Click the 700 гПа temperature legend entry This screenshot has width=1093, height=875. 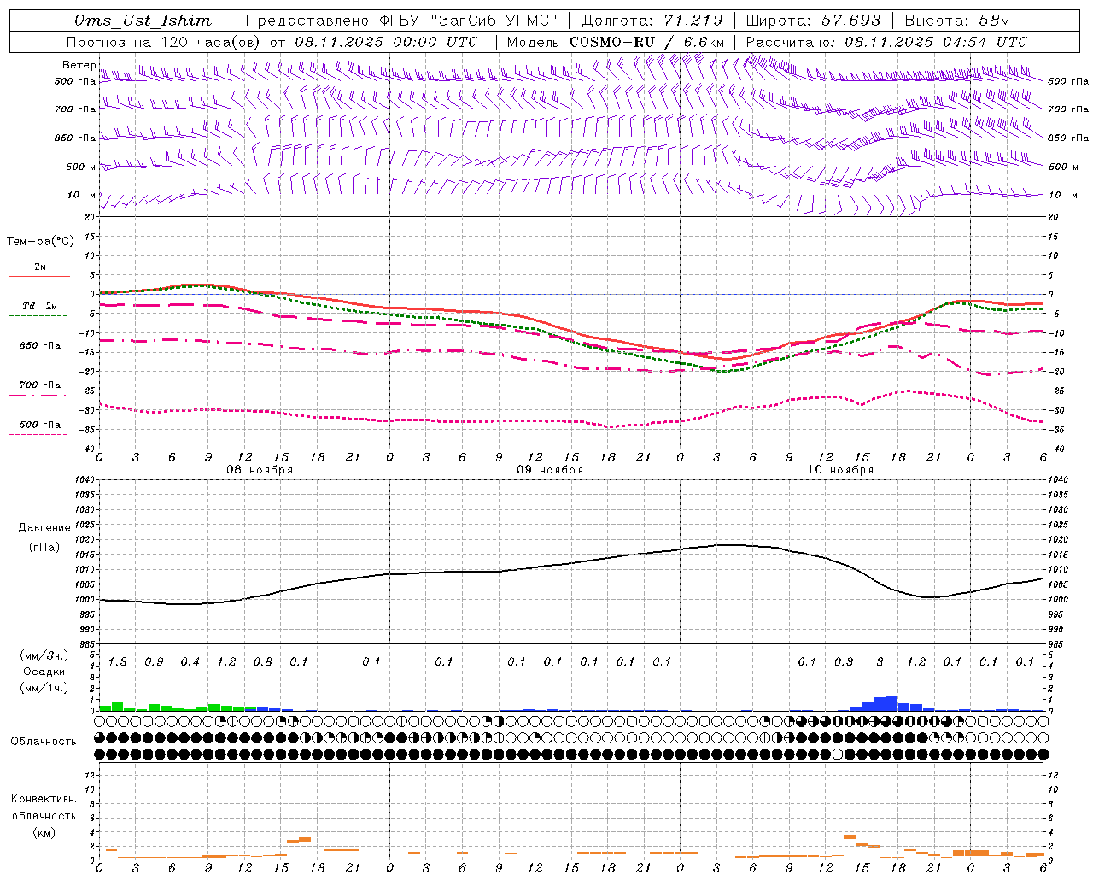click(x=40, y=385)
